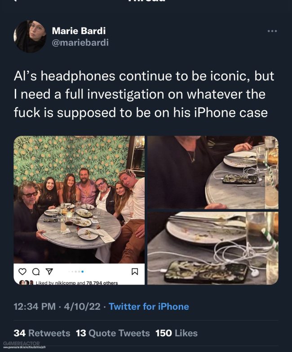
Task: Tap the paper plane share icon
Action: click(49, 271)
